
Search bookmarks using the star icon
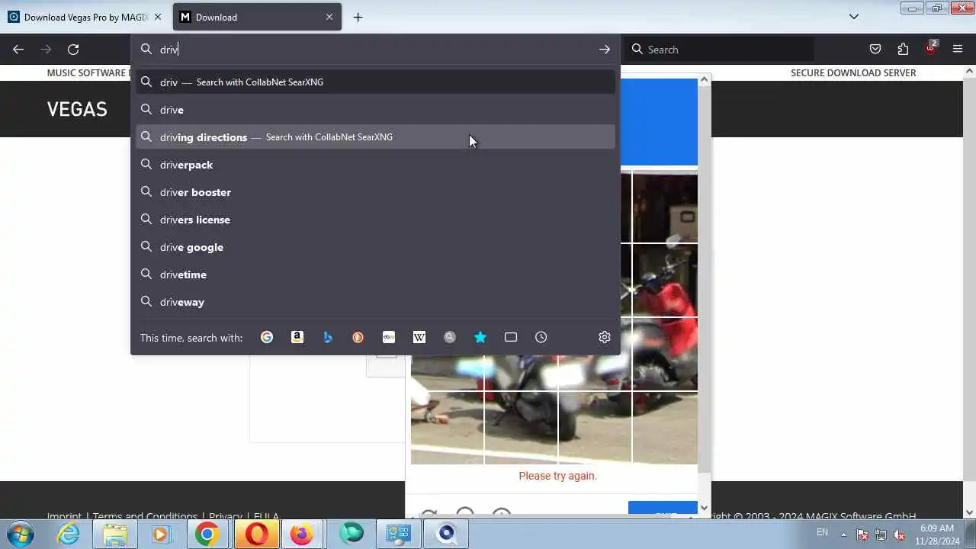tap(480, 337)
